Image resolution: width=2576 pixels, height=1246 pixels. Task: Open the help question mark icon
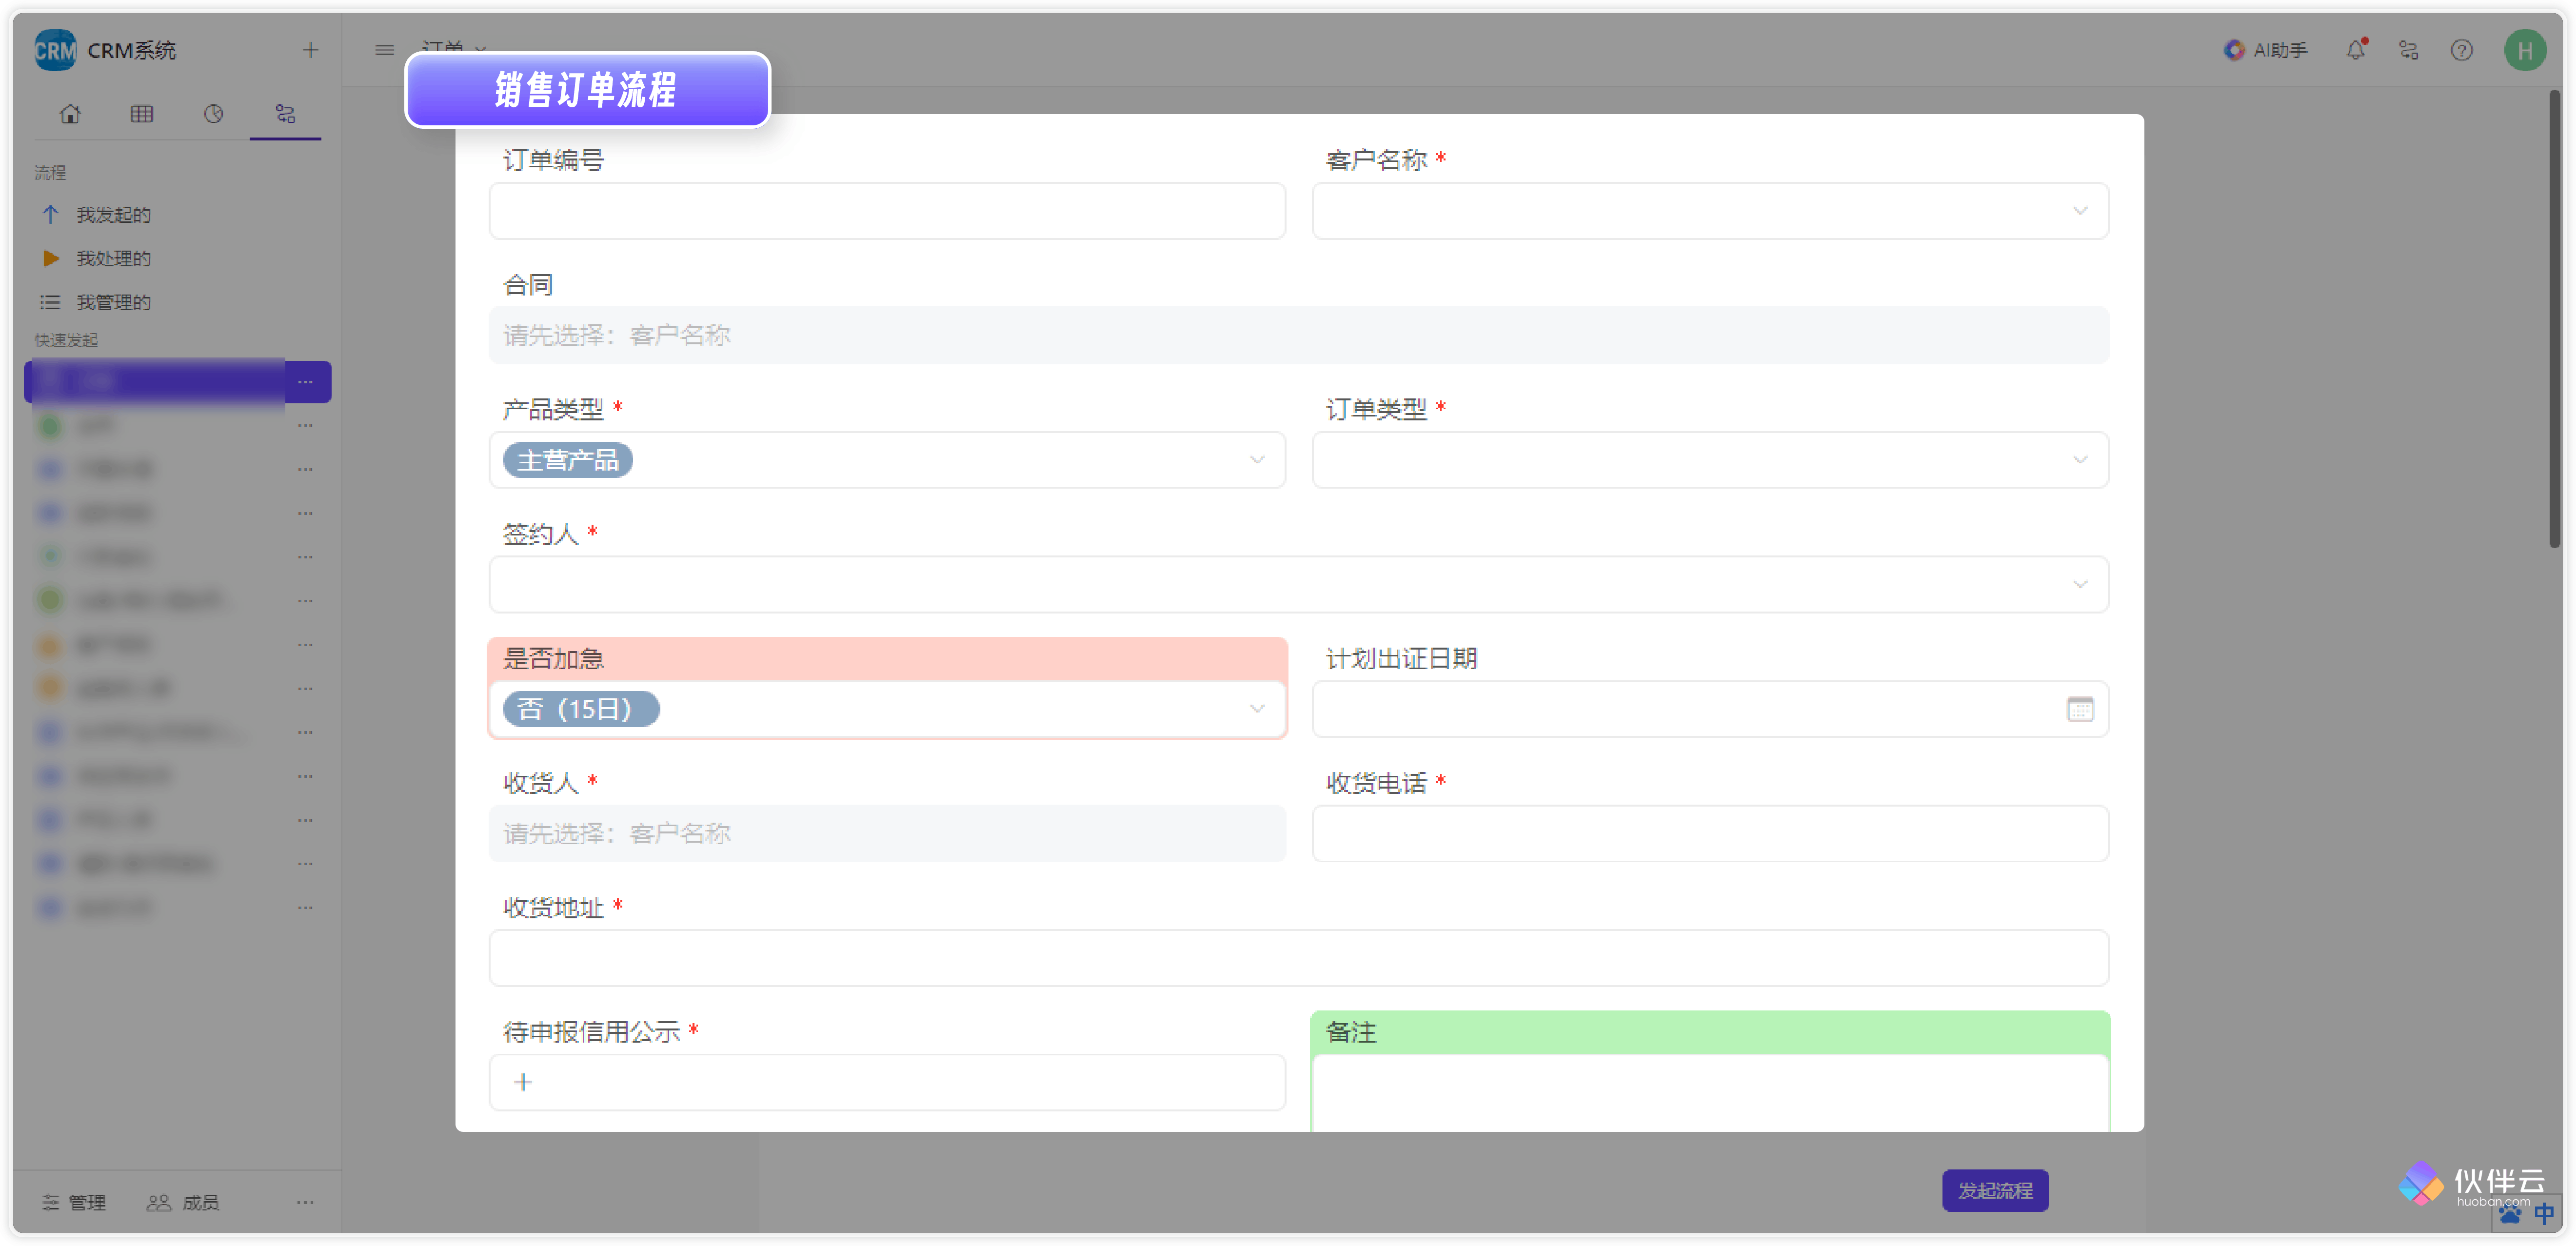[x=2462, y=50]
